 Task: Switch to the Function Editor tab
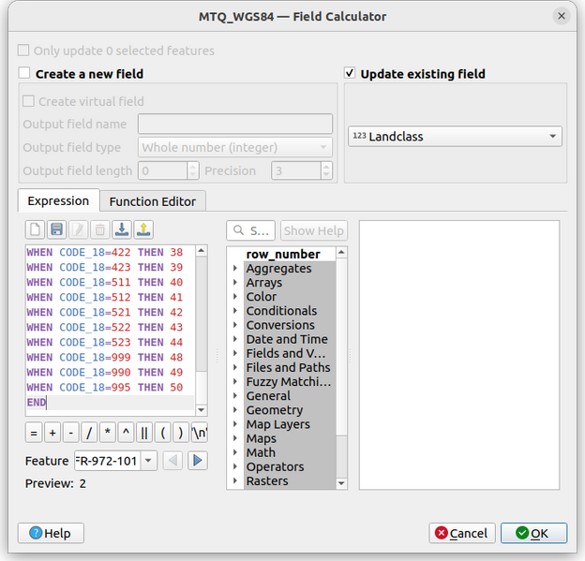pos(153,201)
